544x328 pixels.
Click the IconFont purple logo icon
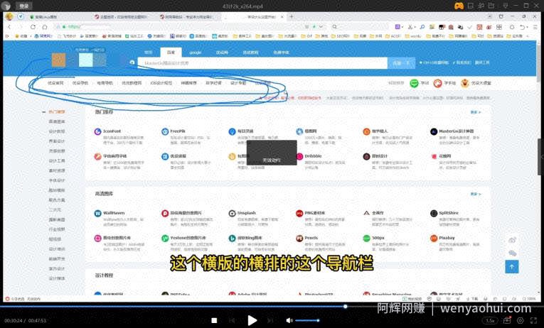98,131
